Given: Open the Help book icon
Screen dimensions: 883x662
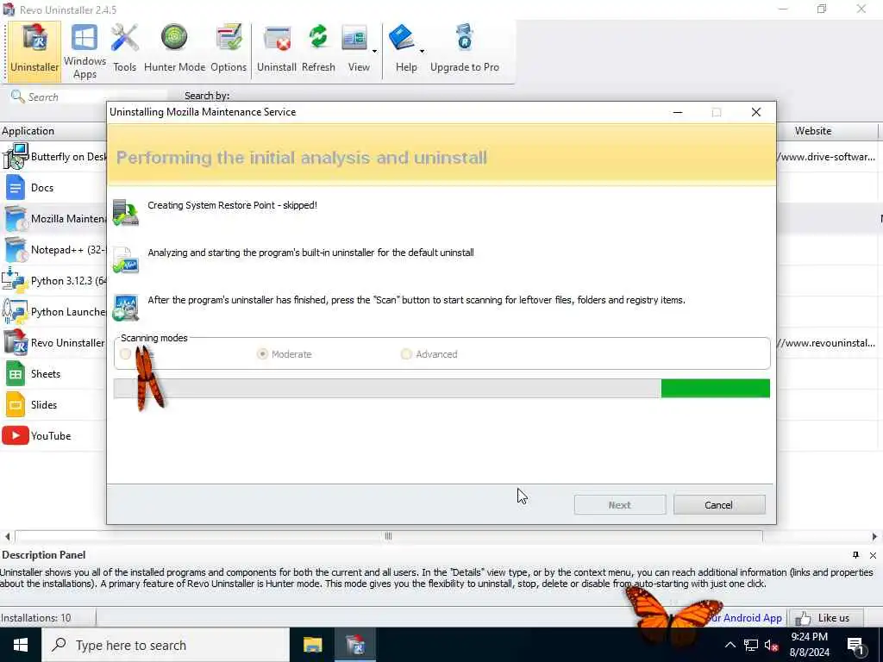Looking at the screenshot, I should [402, 38].
